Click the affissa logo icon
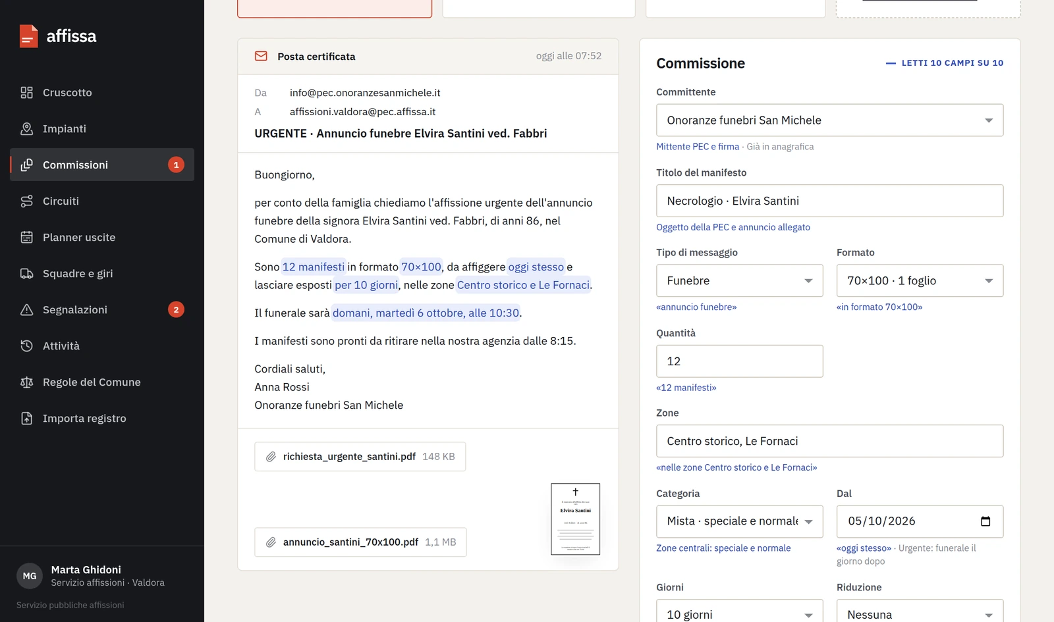The height and width of the screenshot is (622, 1054). click(28, 36)
